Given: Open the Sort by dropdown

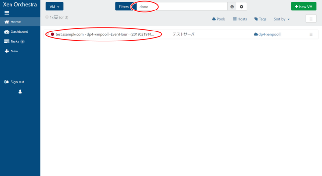Looking at the screenshot, I should point(281,19).
